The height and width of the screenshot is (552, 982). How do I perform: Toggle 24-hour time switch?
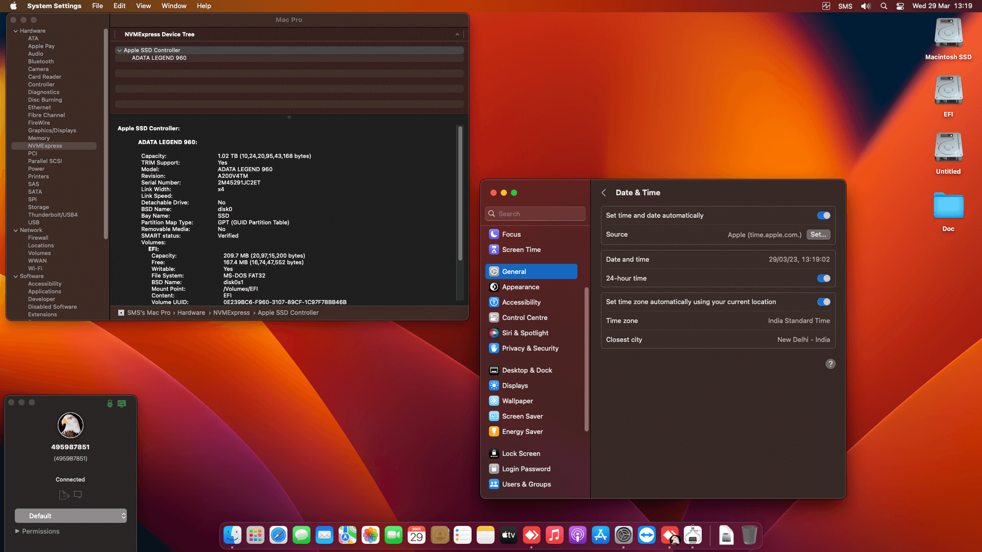click(823, 279)
